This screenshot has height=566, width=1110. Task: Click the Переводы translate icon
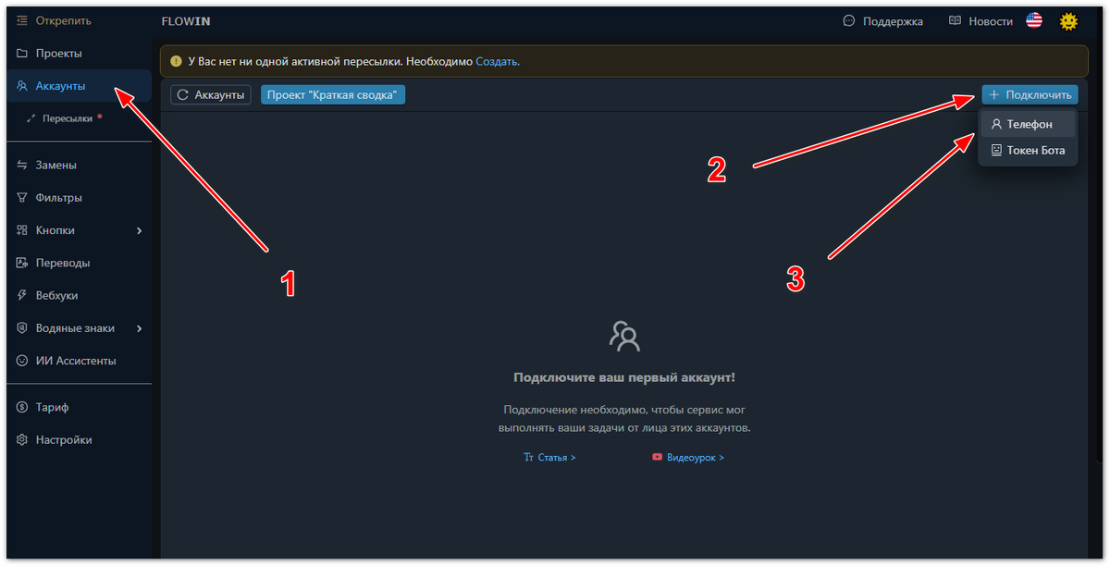click(x=22, y=263)
